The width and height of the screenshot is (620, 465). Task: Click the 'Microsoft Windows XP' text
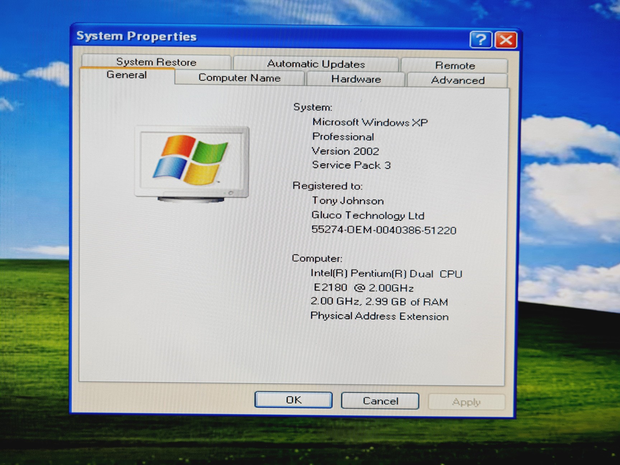point(370,122)
